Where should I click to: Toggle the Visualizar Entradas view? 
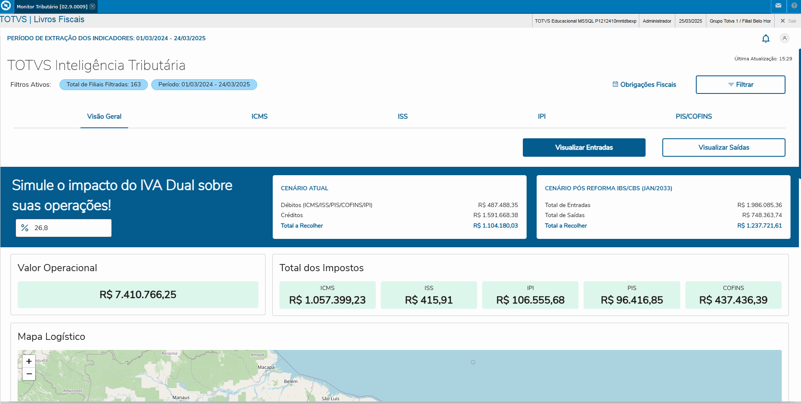tap(584, 148)
